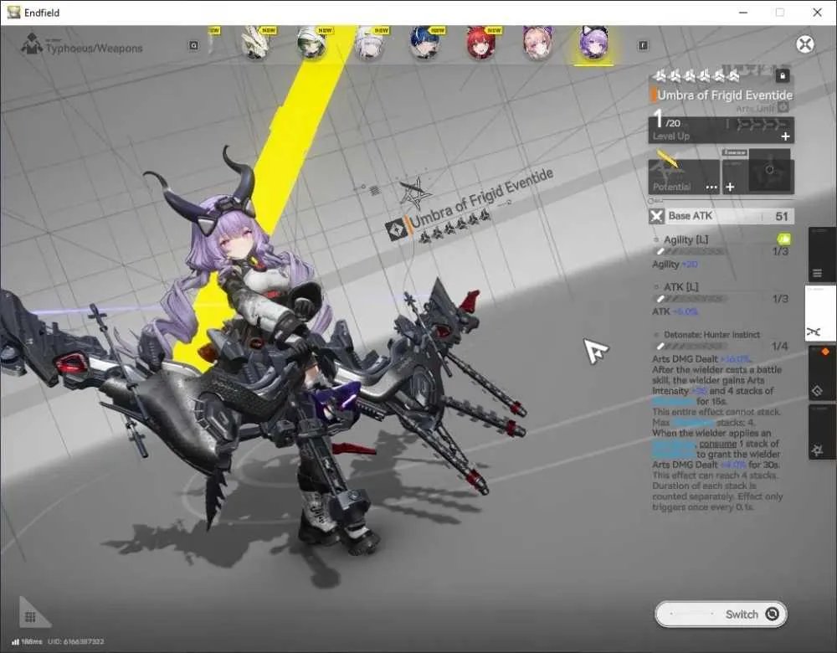The width and height of the screenshot is (837, 653).
Task: Select the blue-haired operator portrait
Action: 425,44
